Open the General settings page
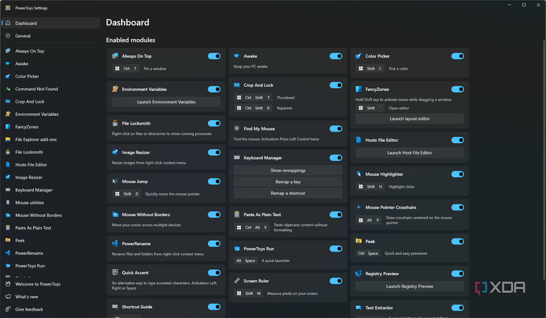Screen dimensions: 546x318 [50, 36]
